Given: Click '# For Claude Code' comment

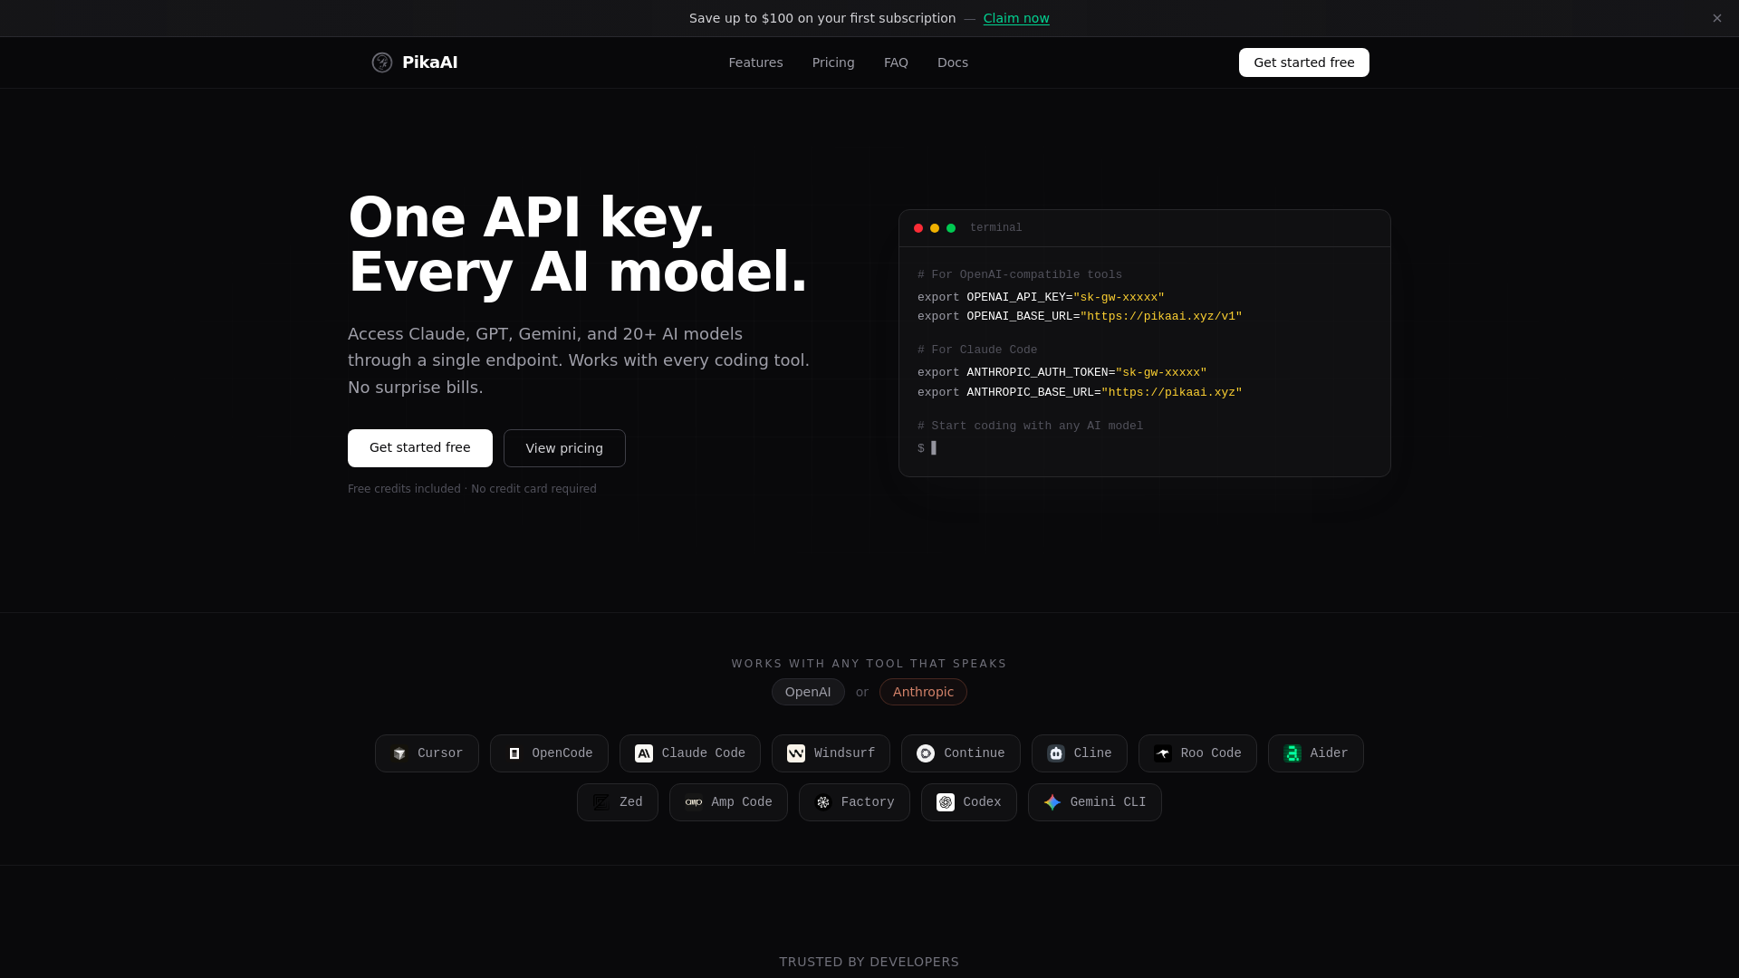Looking at the screenshot, I should point(977,350).
